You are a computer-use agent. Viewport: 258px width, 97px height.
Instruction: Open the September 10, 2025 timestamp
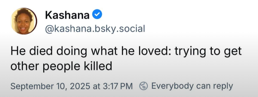click(72, 86)
